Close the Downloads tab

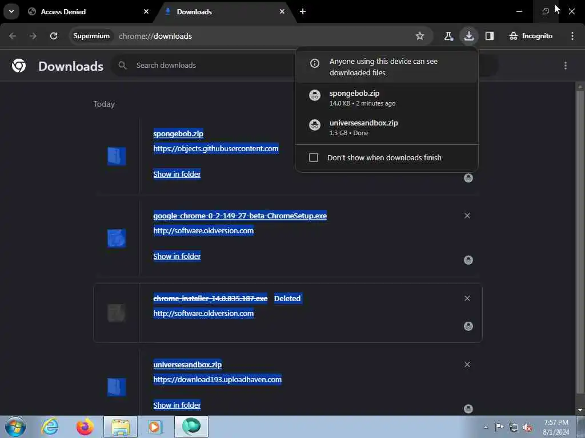[x=282, y=11]
